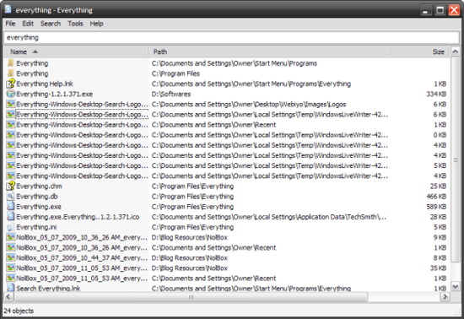This screenshot has height=319, width=464.
Task: Click the image icon of the 35 KB NolBox file
Action: 11,268
